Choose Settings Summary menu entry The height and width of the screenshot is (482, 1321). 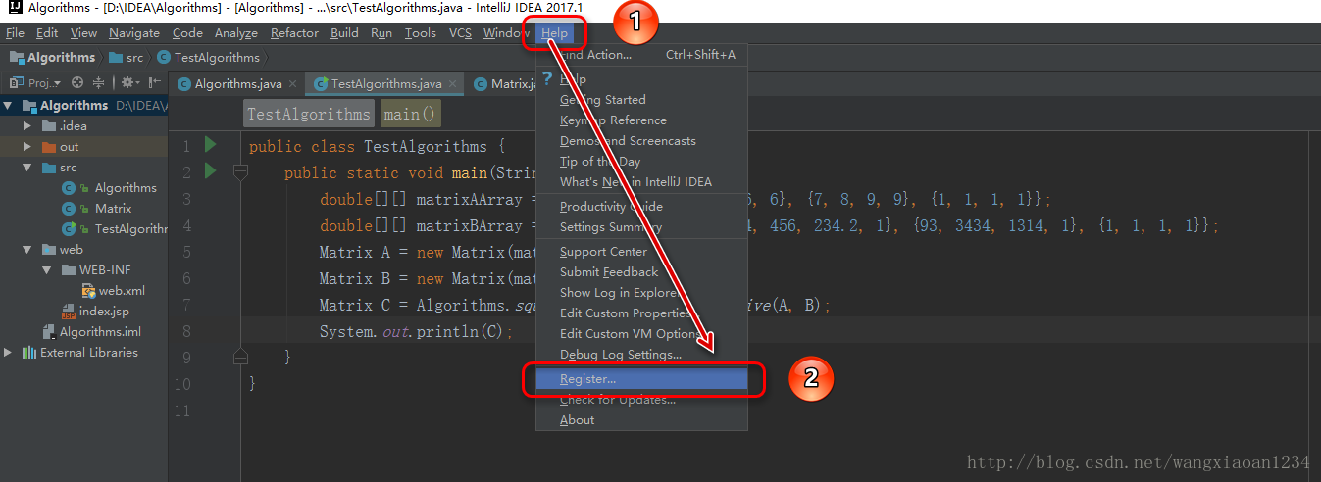(x=641, y=227)
